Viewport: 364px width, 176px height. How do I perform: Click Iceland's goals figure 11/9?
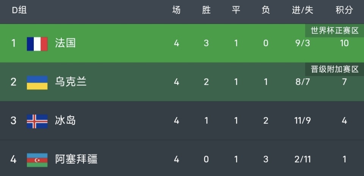point(302,120)
